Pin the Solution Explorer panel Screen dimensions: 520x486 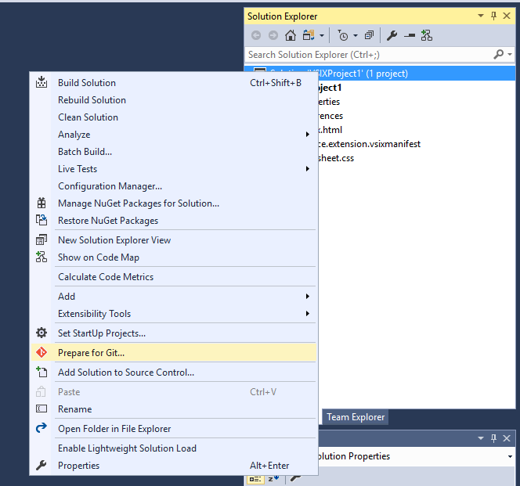click(494, 16)
